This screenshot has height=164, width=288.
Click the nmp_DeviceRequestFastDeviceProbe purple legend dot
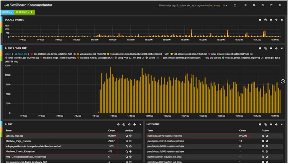click(x=210, y=54)
